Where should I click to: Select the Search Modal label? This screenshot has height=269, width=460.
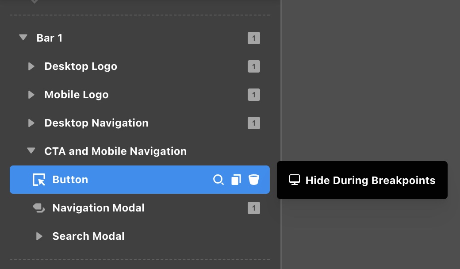[88, 236]
